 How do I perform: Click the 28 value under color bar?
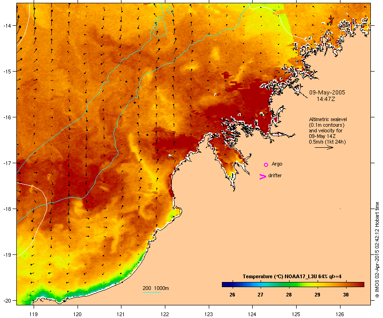pyautogui.click(x=289, y=295)
